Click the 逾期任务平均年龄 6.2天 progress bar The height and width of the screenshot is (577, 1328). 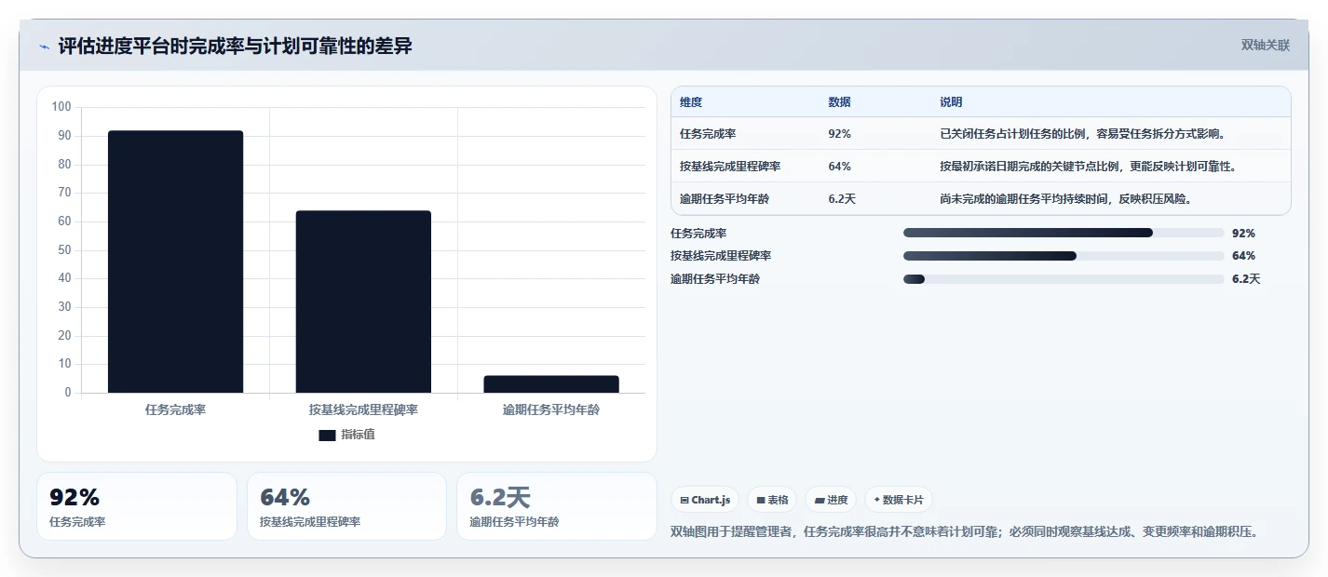click(x=1064, y=279)
